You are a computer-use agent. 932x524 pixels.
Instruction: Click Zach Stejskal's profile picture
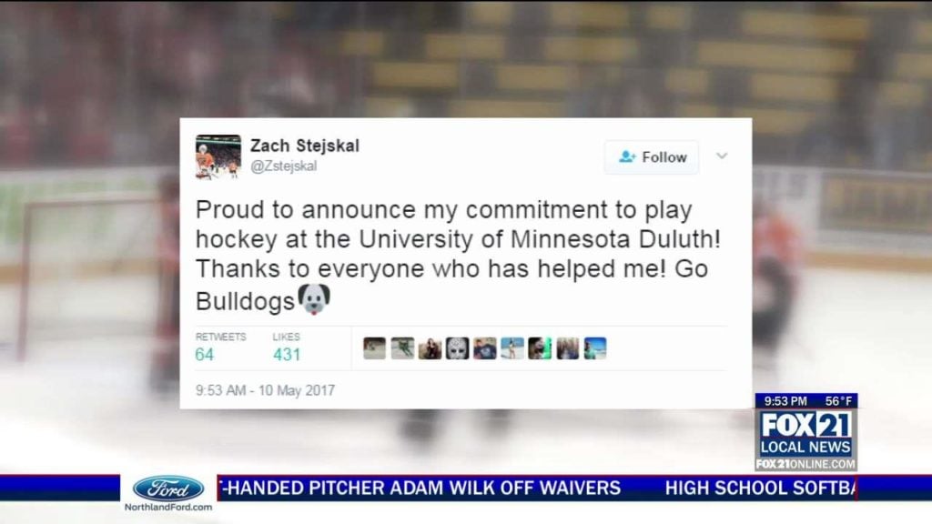[x=218, y=156]
